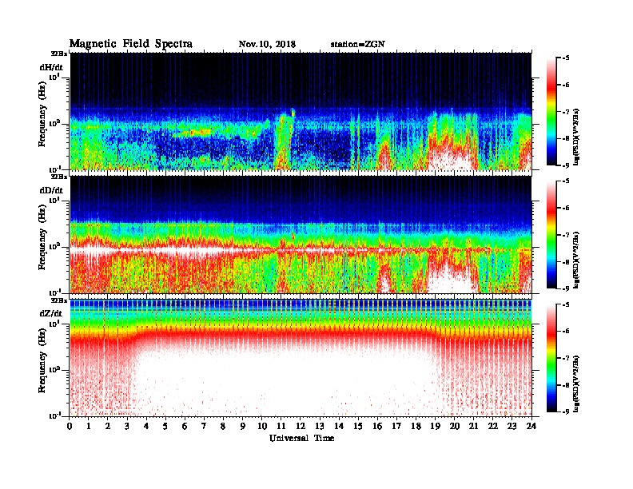Click the "-6" tick on dZ/dt color scale
Viewport: 633px width, 489px height.
[x=566, y=332]
